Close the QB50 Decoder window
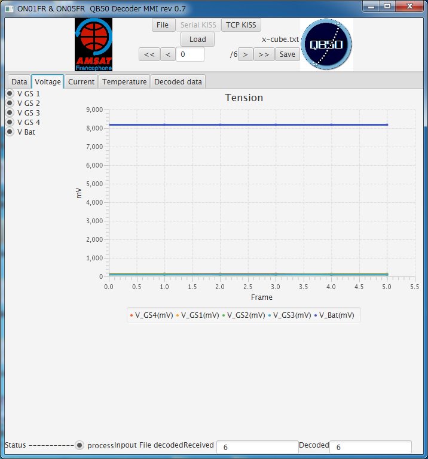The height and width of the screenshot is (459, 428). click(x=409, y=6)
